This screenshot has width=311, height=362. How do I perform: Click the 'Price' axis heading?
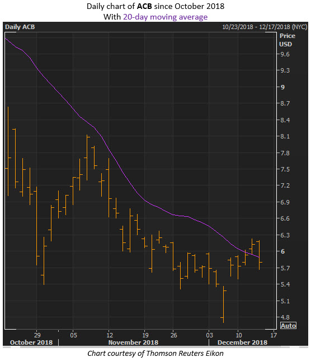click(288, 36)
